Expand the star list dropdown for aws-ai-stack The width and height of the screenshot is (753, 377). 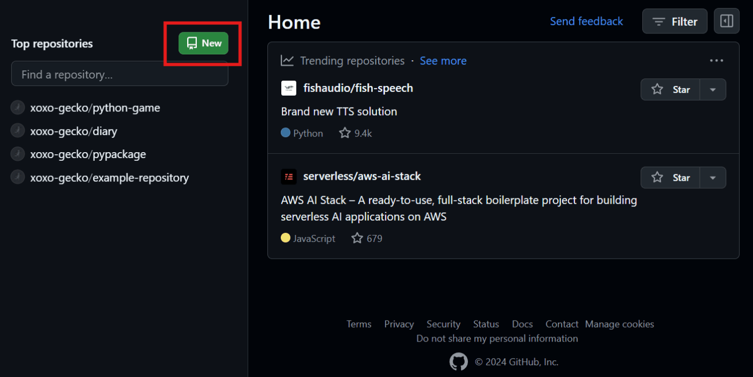click(713, 177)
